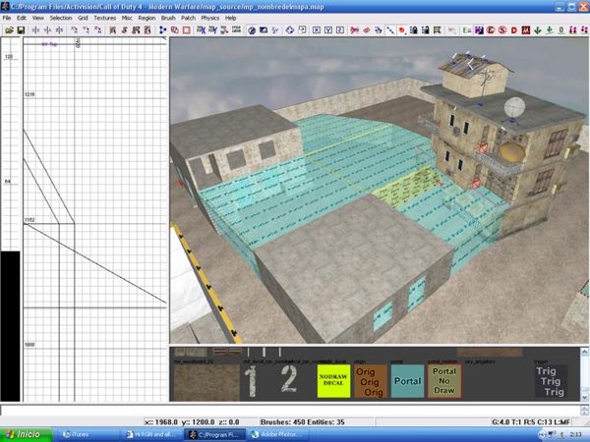Toggle the pressed dotted-line toolbar button
Viewport: 590px width, 442px height.
click(390, 30)
